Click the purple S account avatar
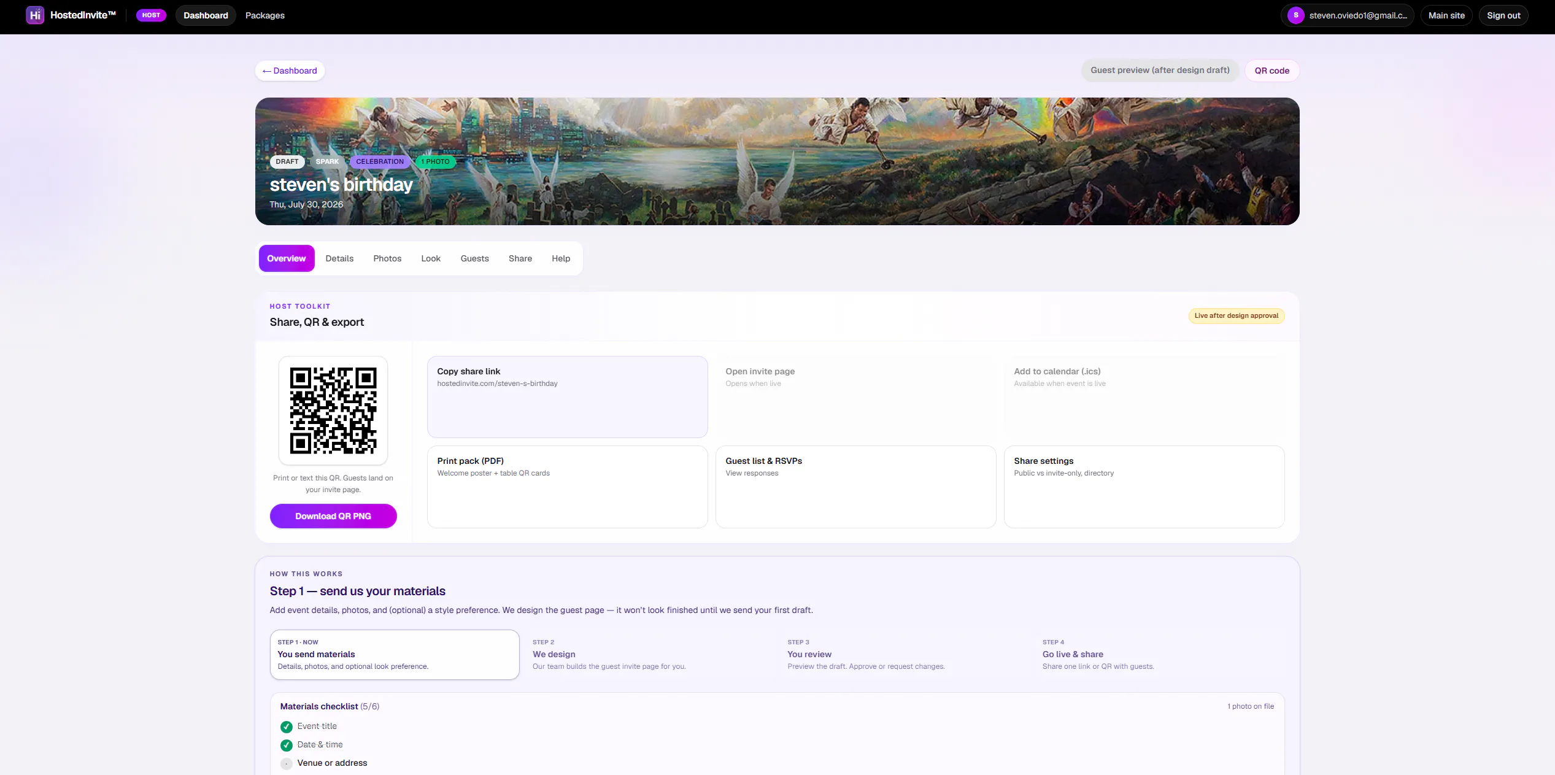 pos(1295,15)
